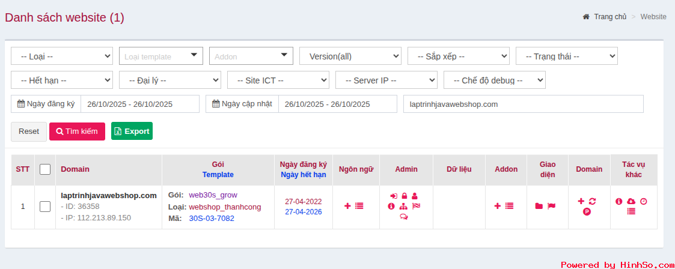The width and height of the screenshot is (675, 269).
Task: Open the '-- Loại --' dropdown
Action: click(x=62, y=56)
